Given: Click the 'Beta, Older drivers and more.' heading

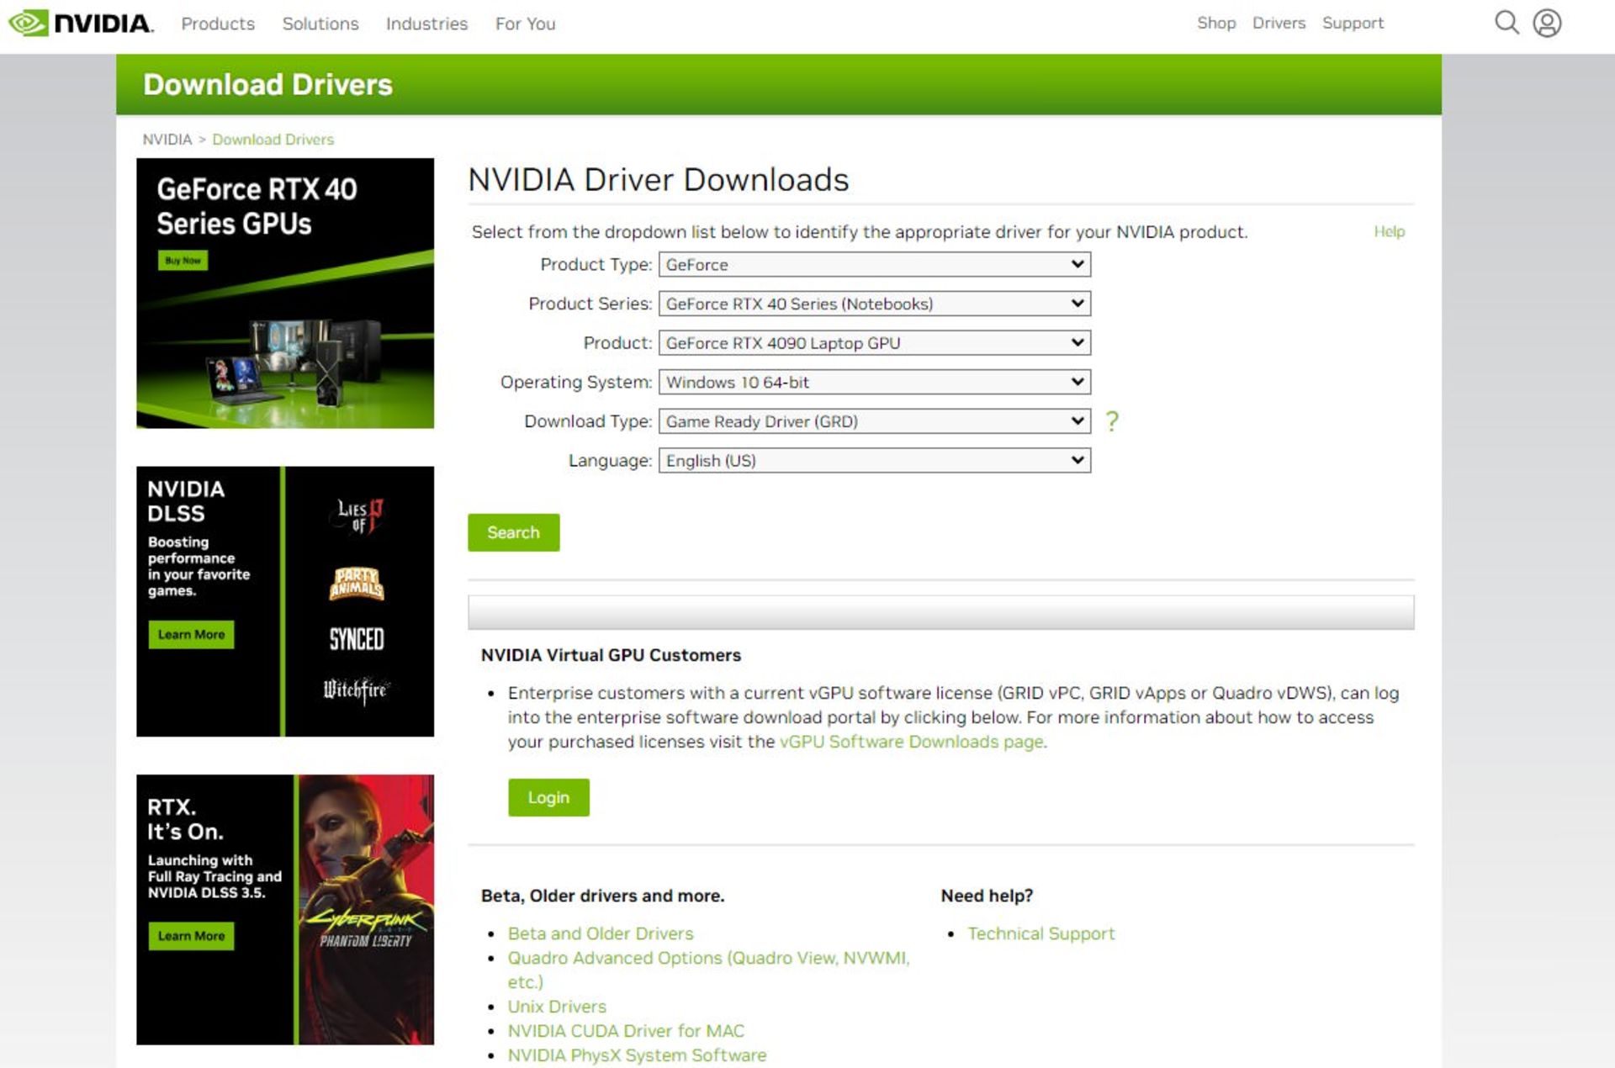Looking at the screenshot, I should pos(602,896).
